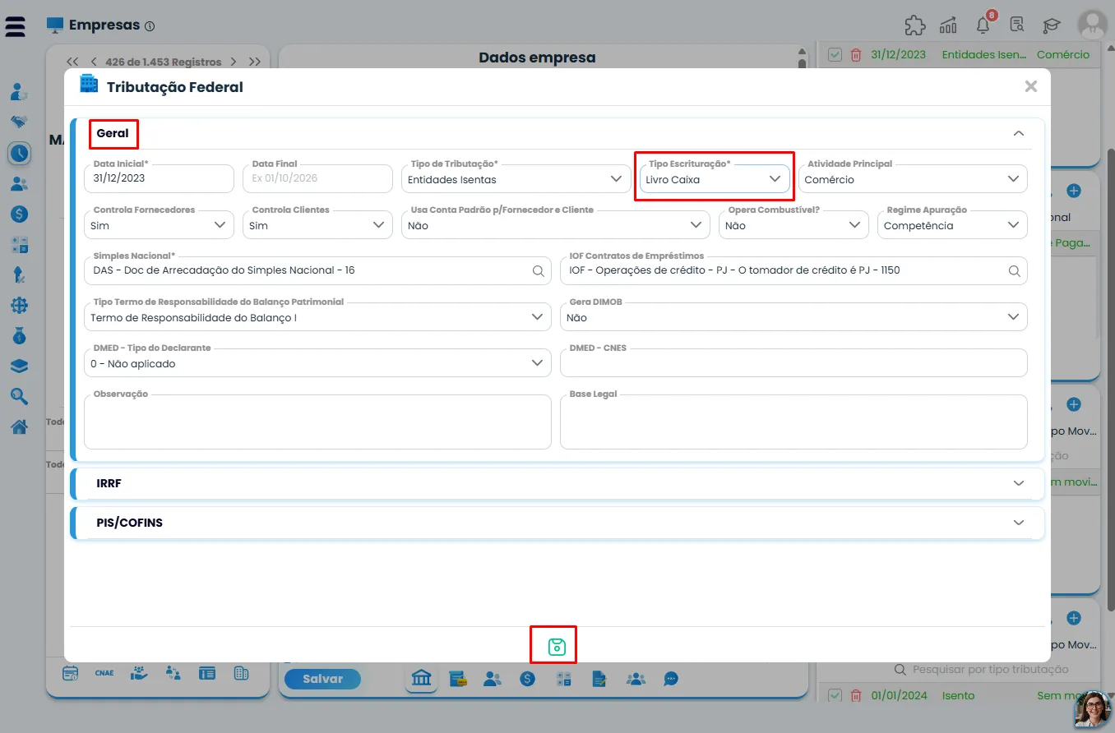Click the Observação text area
The image size is (1115, 733).
pyautogui.click(x=317, y=422)
